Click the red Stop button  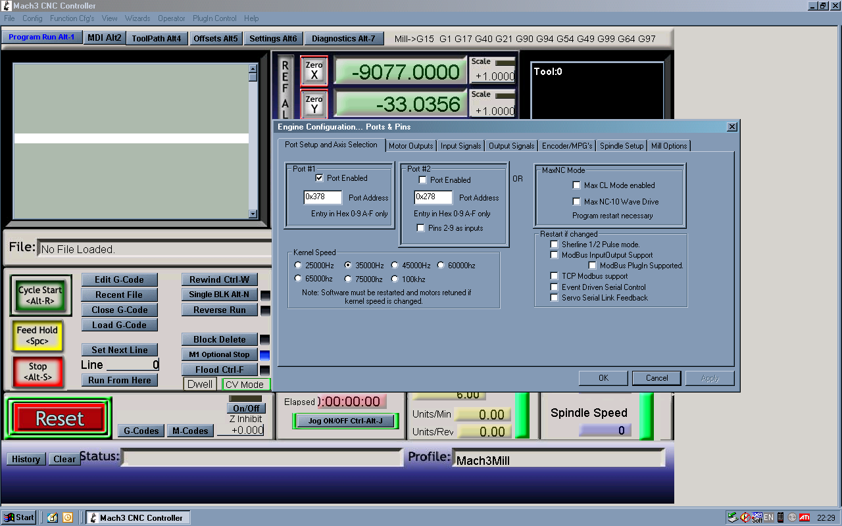click(x=37, y=371)
